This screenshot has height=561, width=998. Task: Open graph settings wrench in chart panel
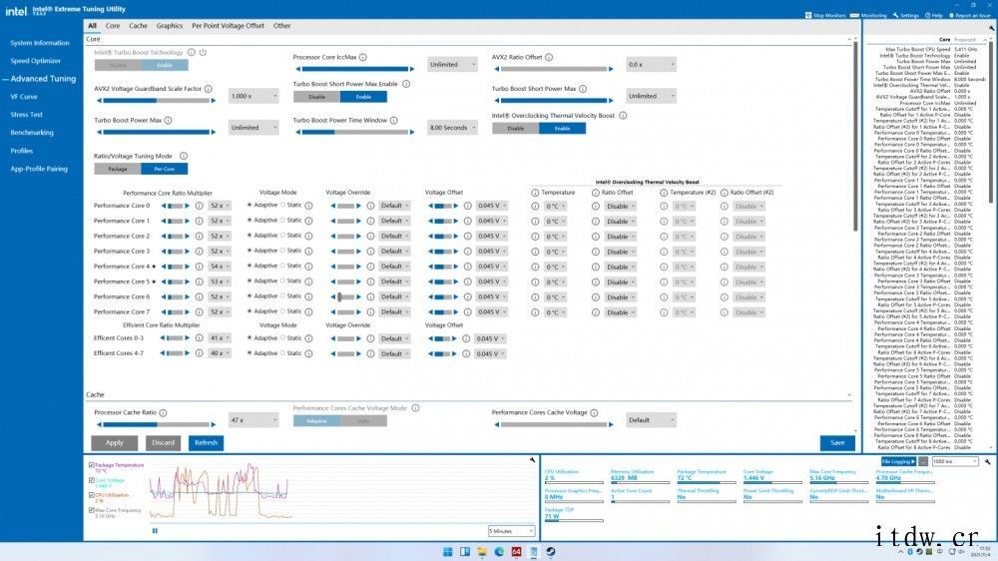[x=532, y=460]
